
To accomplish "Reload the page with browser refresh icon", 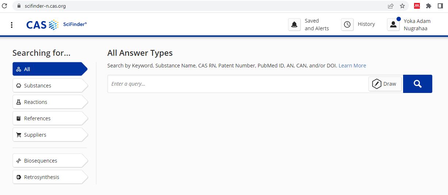I will [5, 6].
